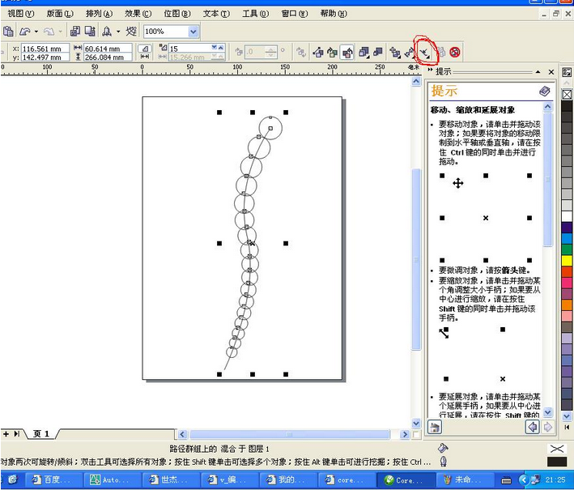Close the 提示 hints docker
The image size is (574, 490).
click(x=551, y=72)
